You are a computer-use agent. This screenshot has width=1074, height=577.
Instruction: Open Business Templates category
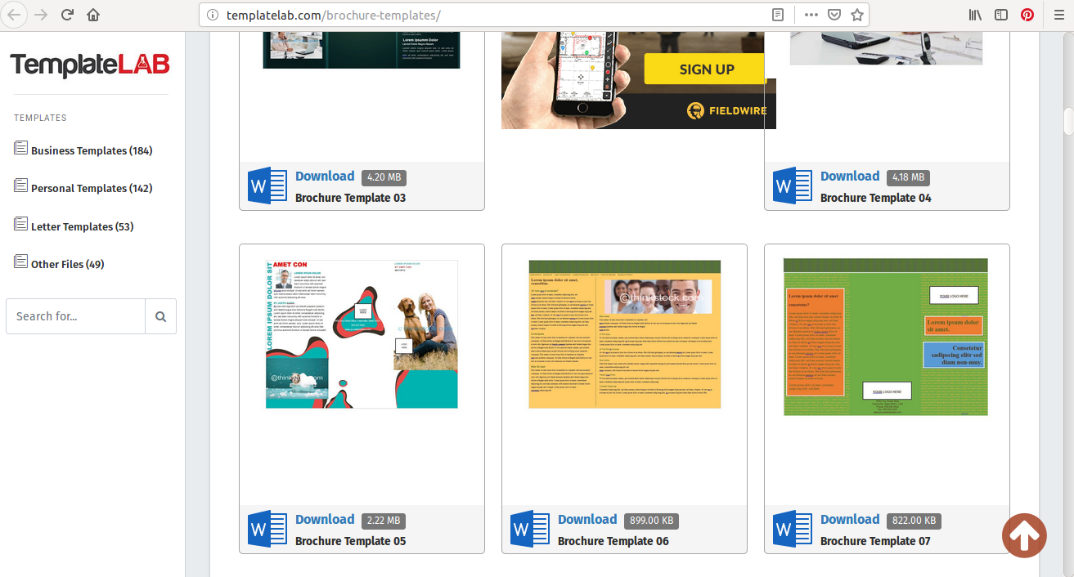(x=91, y=150)
